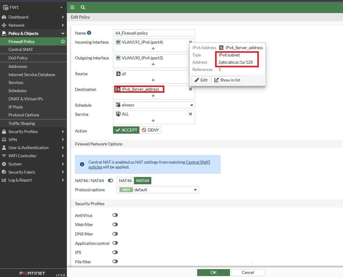Remove IPv6_Server_address from Destination with X
The image size is (343, 277).
point(191,89)
